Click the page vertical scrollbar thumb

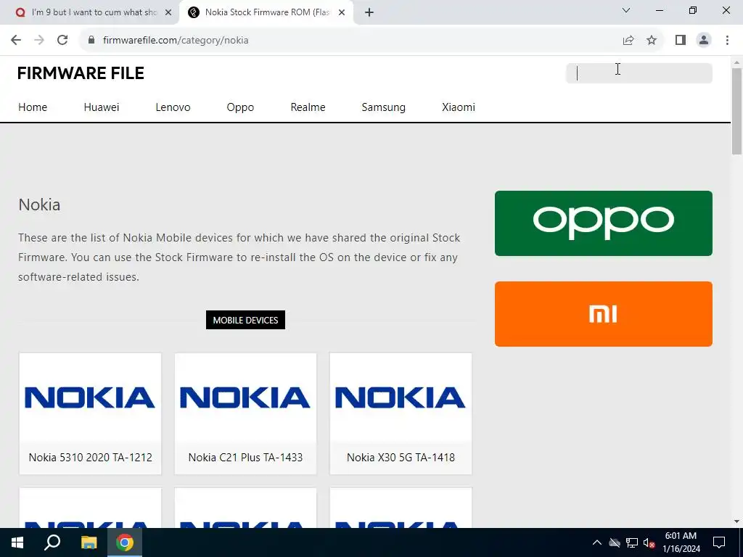736,111
